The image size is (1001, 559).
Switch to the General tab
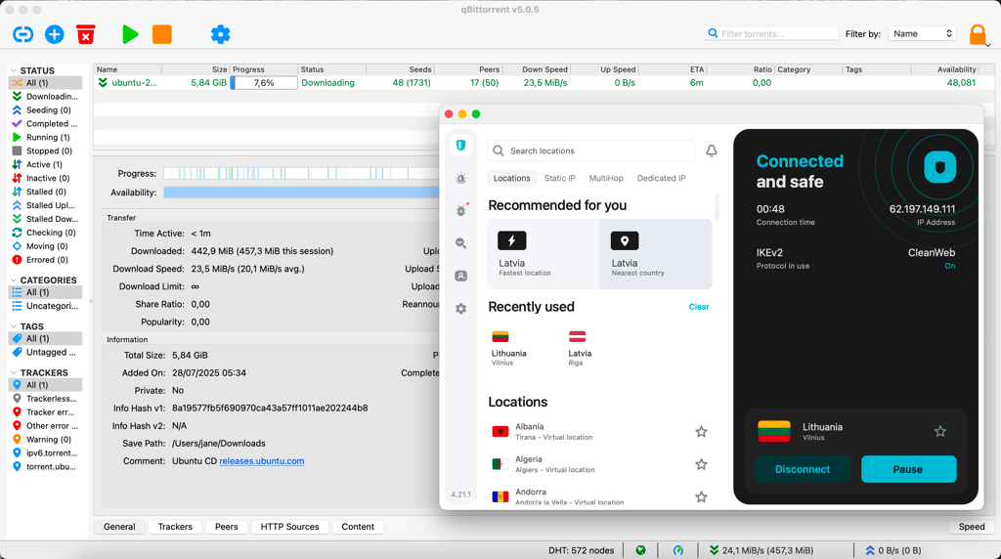pos(119,527)
